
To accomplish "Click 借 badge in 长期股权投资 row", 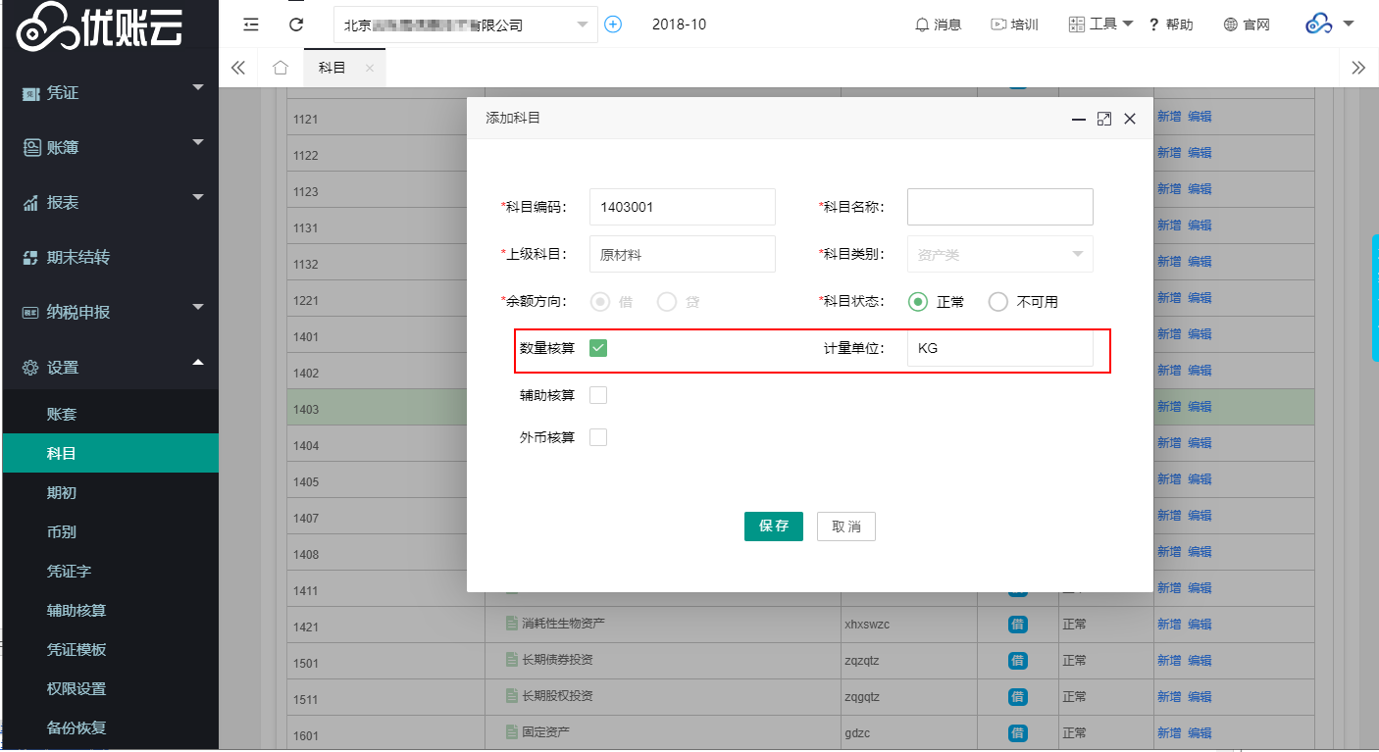I will tap(1018, 697).
